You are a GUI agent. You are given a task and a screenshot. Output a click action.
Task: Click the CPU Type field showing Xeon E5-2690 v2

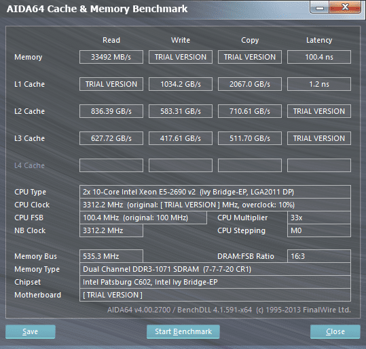pos(215,192)
